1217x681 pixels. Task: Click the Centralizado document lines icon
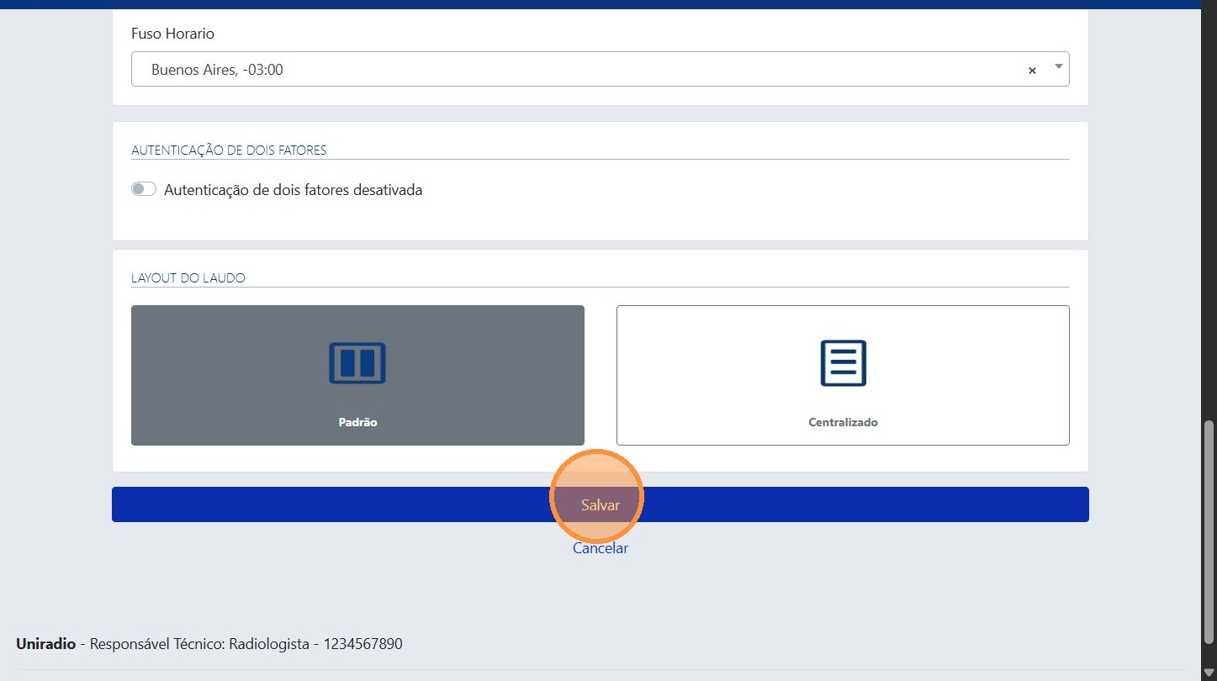[843, 363]
